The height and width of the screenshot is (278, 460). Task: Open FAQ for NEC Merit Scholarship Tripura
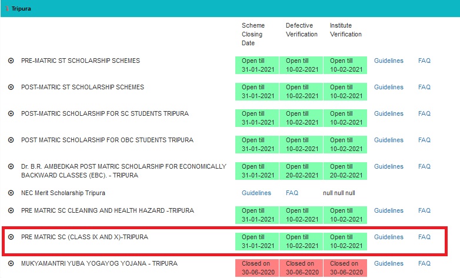tap(292, 193)
